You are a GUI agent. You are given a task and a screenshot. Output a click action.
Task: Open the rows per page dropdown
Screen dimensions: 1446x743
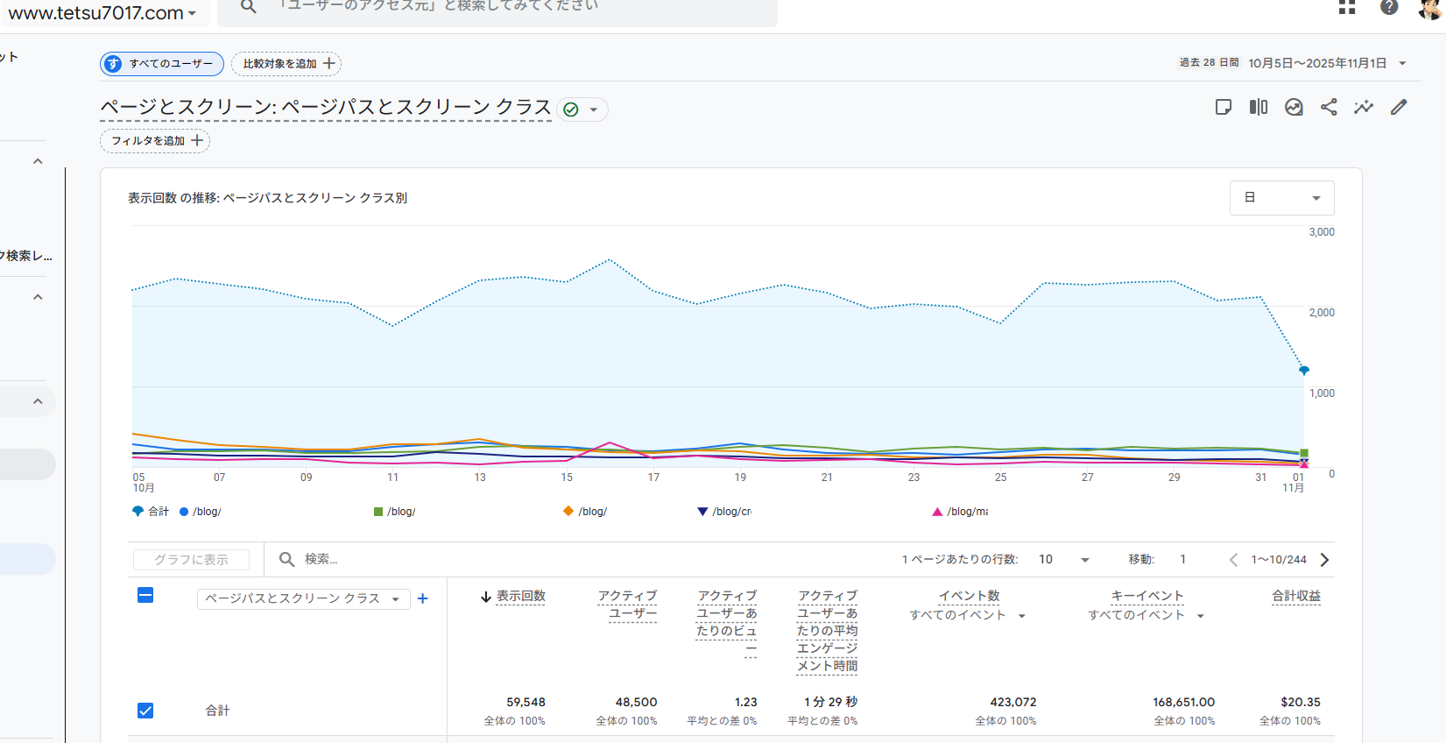[x=1064, y=560]
